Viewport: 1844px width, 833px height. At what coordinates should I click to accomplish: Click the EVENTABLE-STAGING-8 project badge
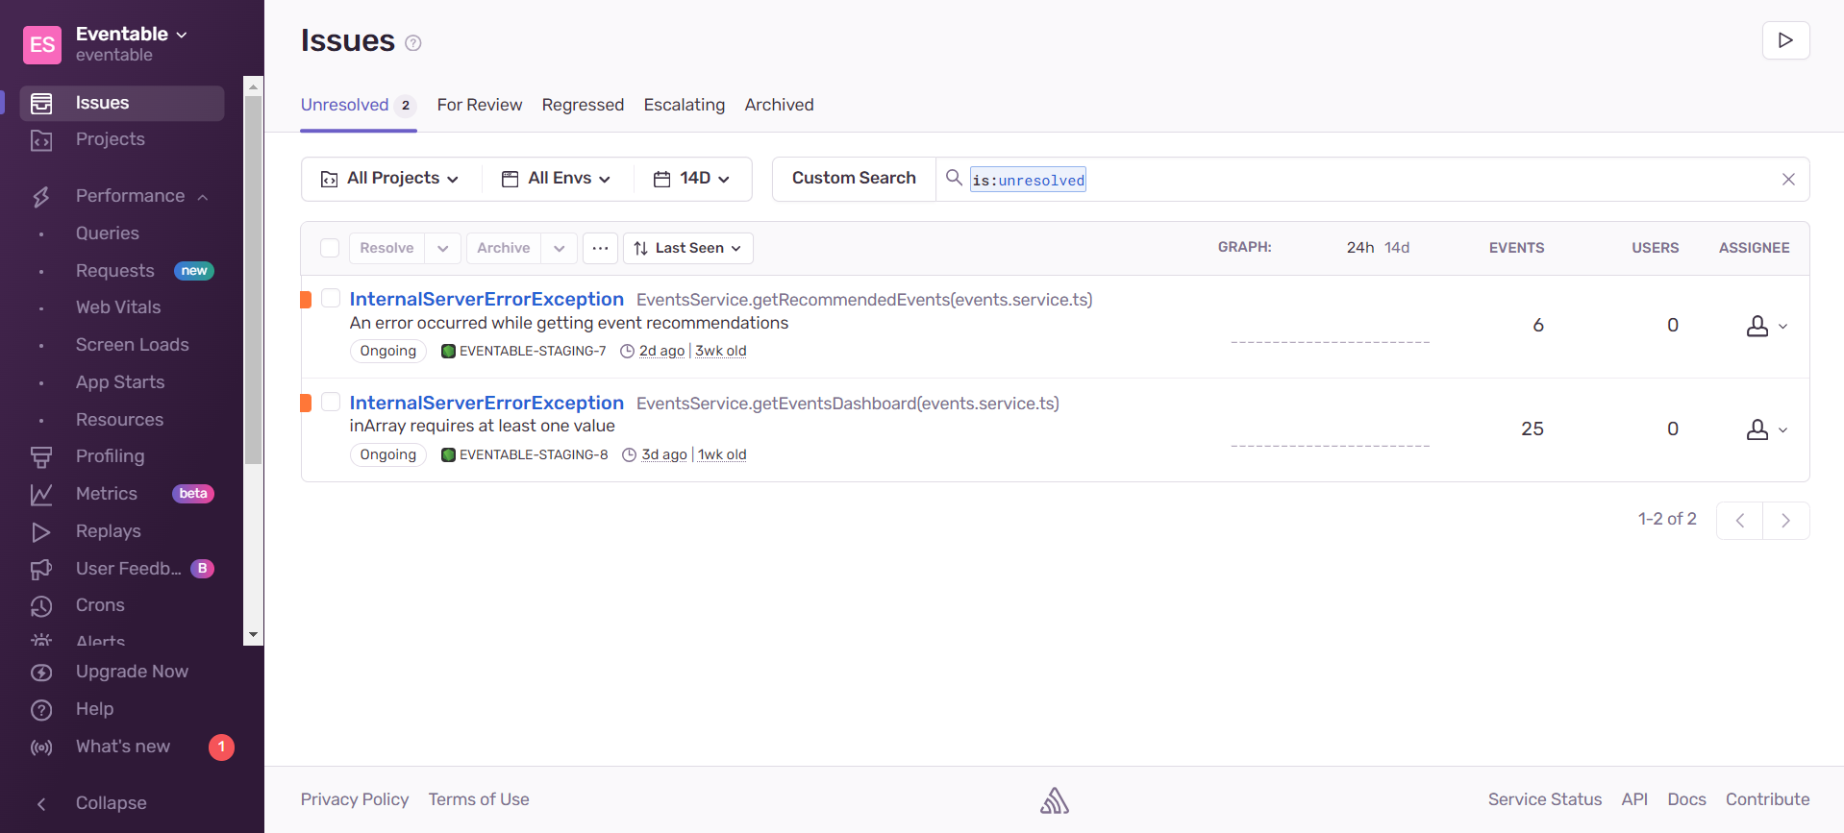[525, 454]
